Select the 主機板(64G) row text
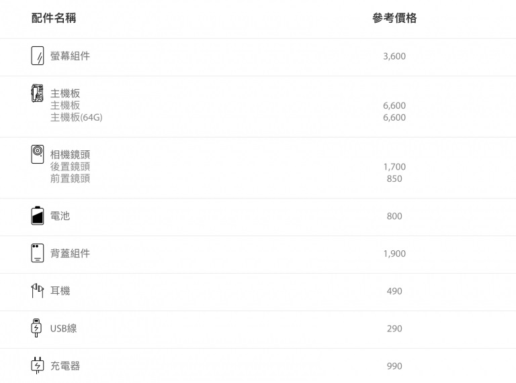 pos(76,117)
